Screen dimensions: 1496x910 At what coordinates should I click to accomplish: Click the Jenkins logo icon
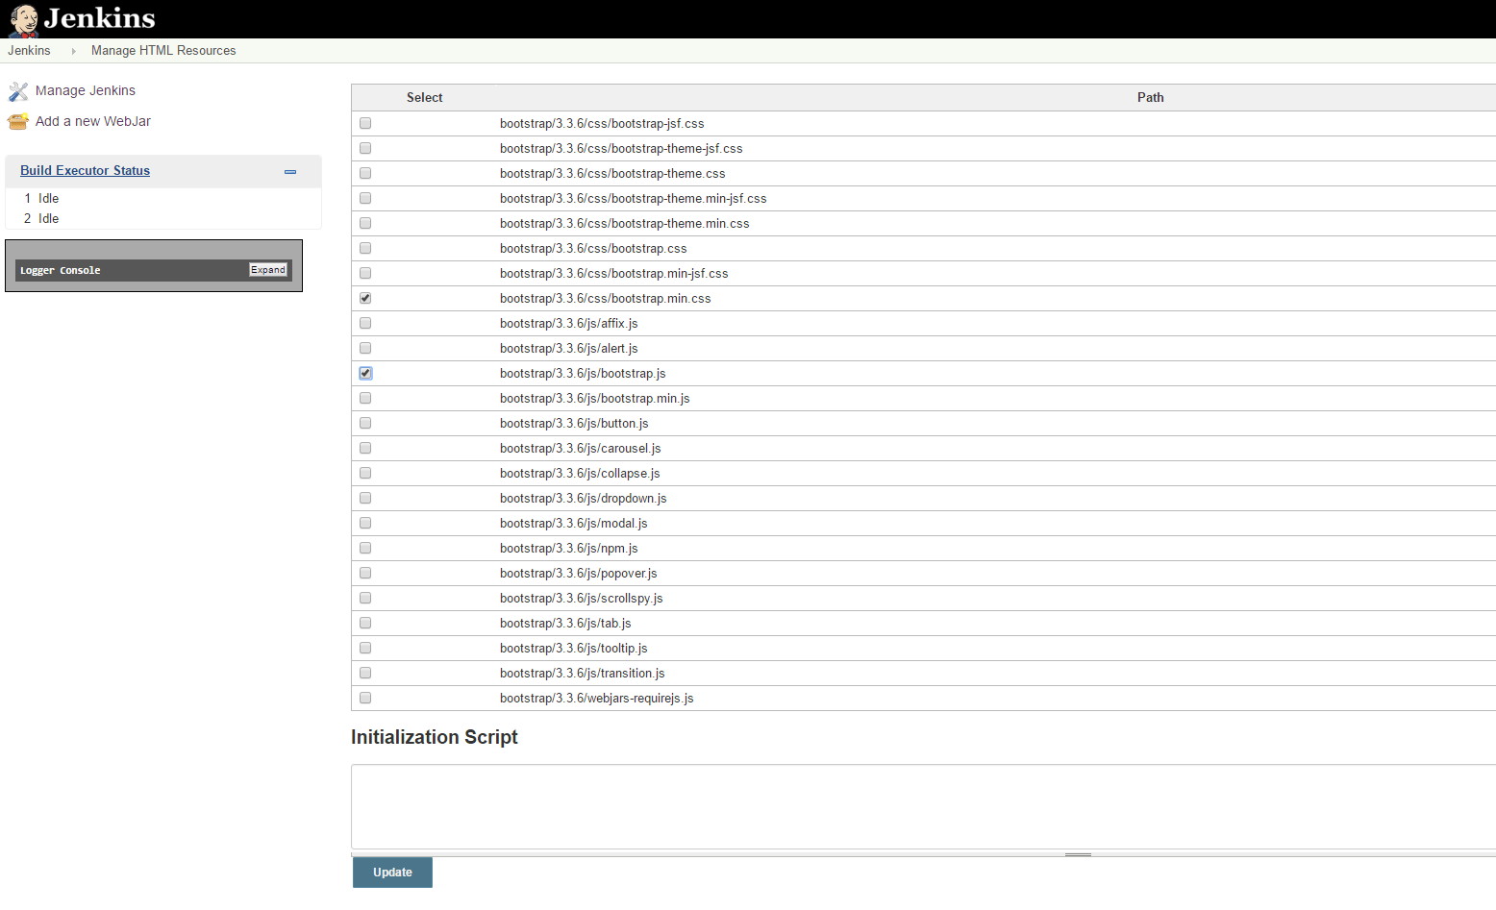point(21,19)
